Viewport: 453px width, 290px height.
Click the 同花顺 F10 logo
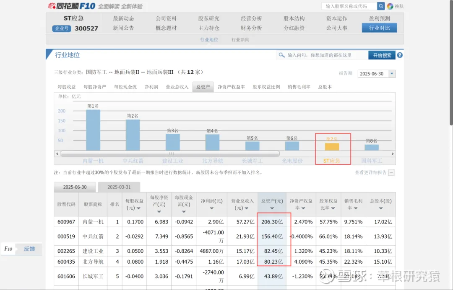click(72, 6)
